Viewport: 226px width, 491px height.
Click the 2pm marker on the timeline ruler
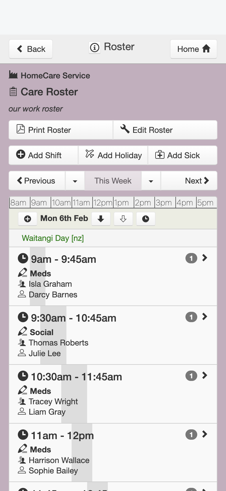(143, 203)
